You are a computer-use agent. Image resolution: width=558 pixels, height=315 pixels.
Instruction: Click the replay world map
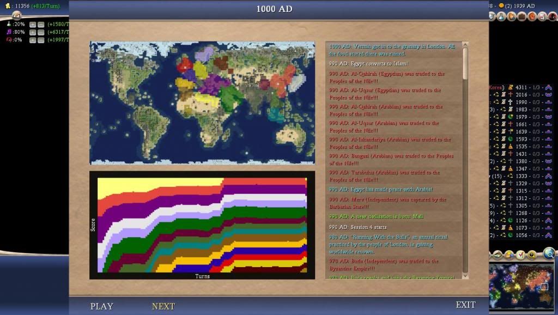(x=202, y=103)
